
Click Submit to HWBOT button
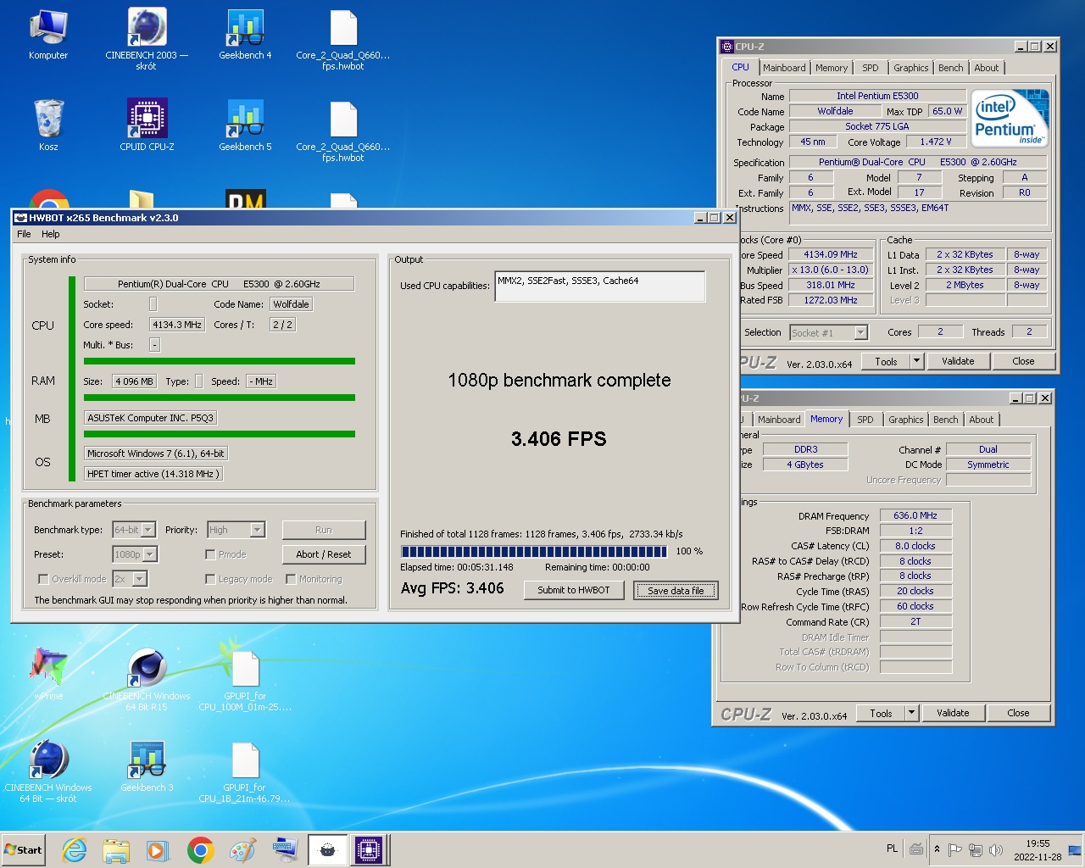point(574,590)
